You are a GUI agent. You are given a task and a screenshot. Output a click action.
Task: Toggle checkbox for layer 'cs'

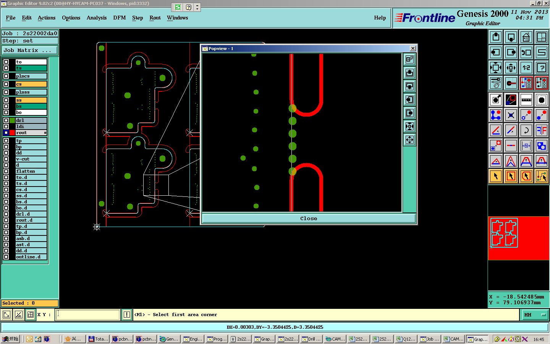coord(6,84)
